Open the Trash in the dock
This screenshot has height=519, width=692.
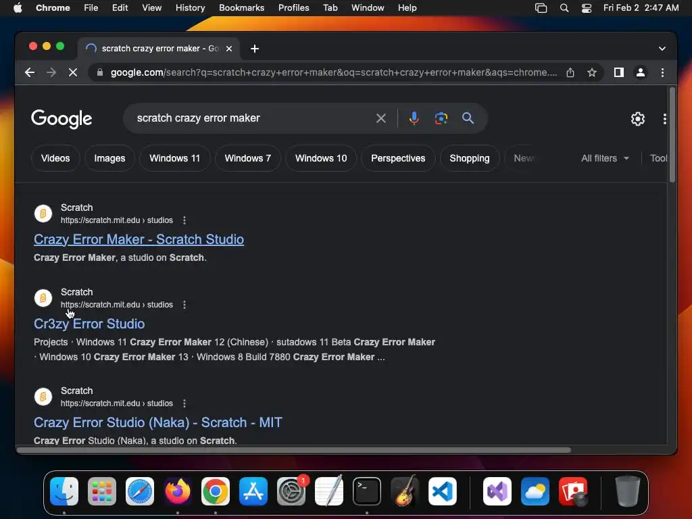[628, 491]
